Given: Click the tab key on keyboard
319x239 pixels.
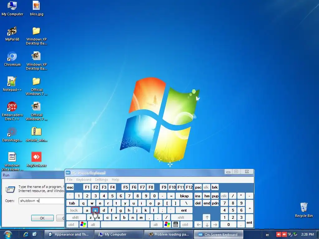Looking at the screenshot, I should [72, 203].
